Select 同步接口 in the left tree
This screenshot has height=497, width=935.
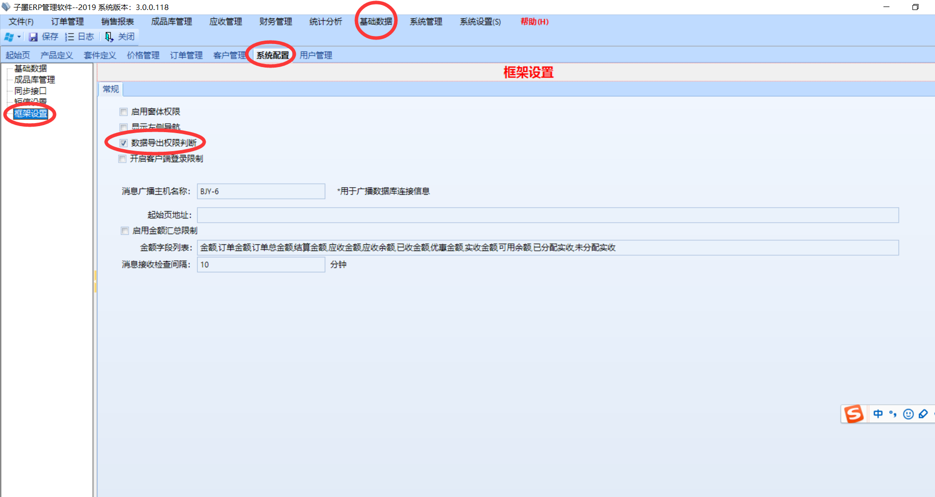[30, 91]
